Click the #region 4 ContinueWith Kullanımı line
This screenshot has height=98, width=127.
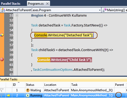59,16
